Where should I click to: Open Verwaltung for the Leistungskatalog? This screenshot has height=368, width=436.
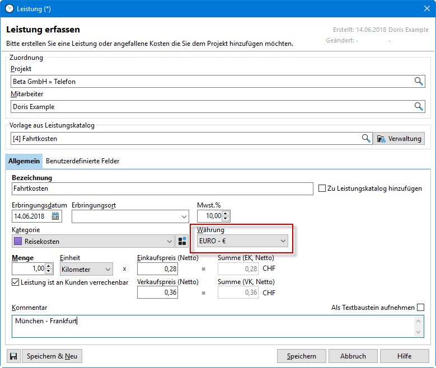[x=399, y=139]
